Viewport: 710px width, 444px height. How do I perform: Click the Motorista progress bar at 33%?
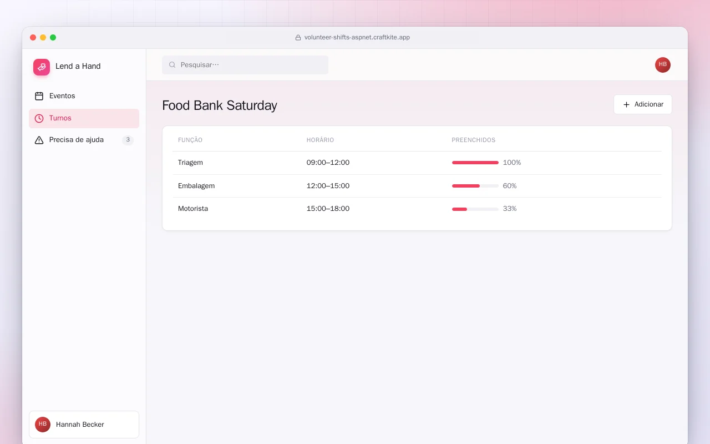pos(475,209)
